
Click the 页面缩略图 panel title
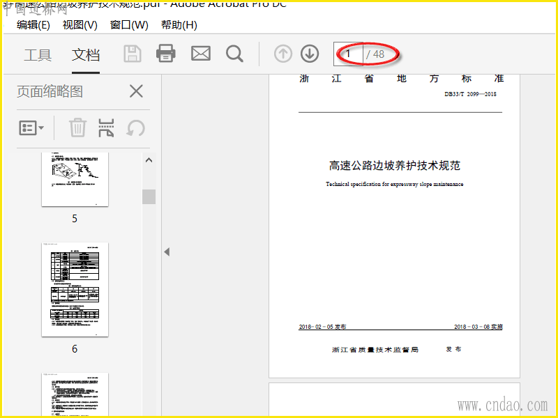pos(50,91)
